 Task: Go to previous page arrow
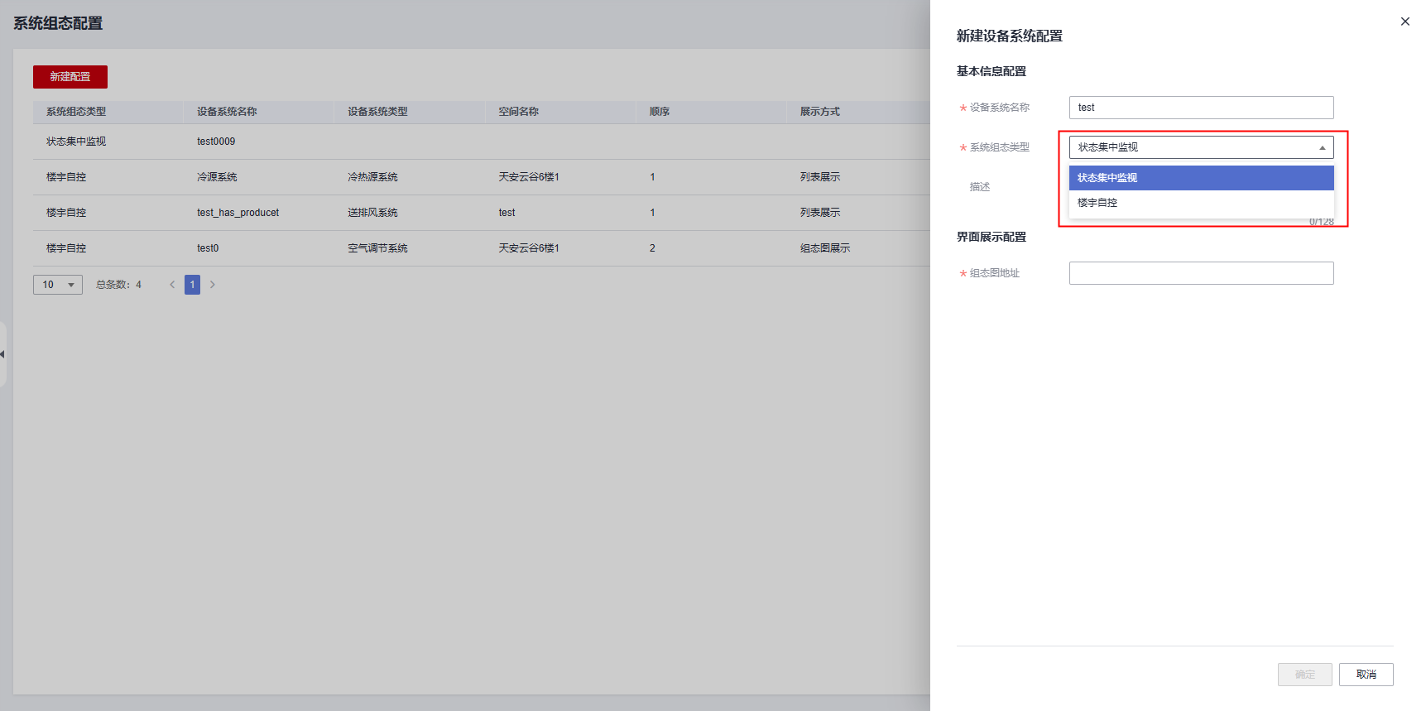tap(172, 285)
